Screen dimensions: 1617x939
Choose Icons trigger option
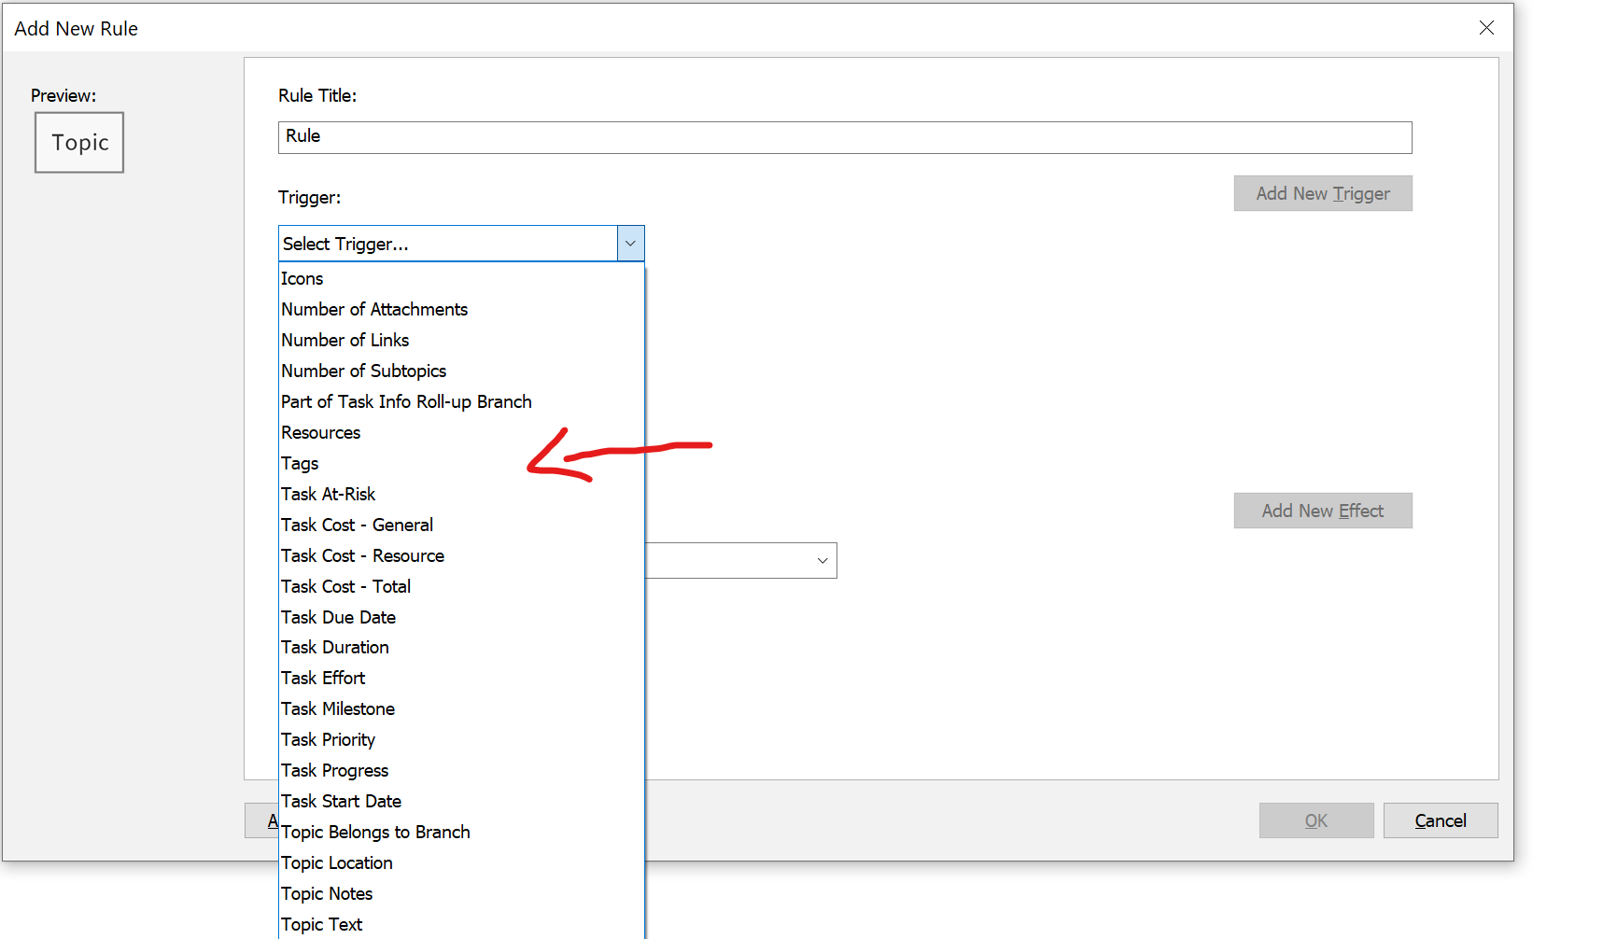pos(302,279)
